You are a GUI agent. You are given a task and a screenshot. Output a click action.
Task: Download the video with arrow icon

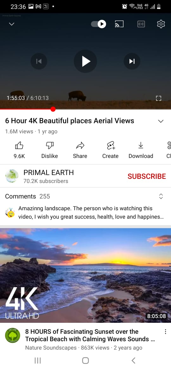(x=141, y=146)
